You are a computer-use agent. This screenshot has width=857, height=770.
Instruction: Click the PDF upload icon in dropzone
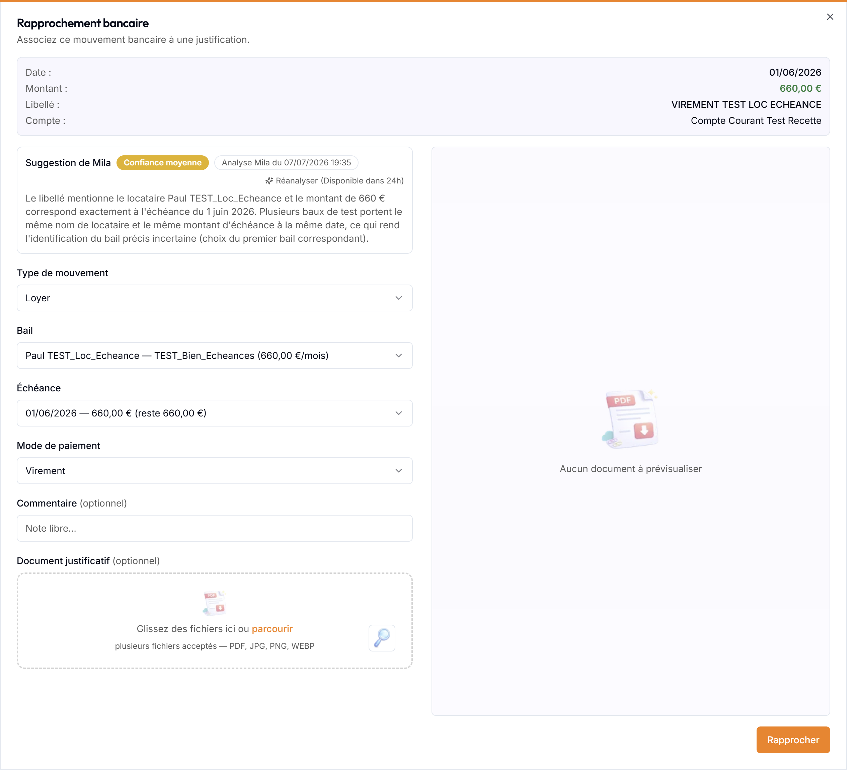pyautogui.click(x=215, y=603)
